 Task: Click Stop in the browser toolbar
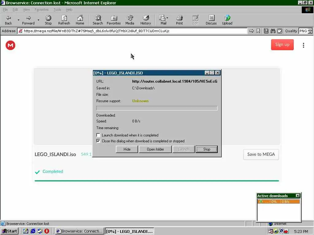[48, 20]
